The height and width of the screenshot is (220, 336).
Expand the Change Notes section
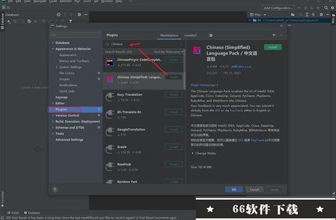click(192, 153)
